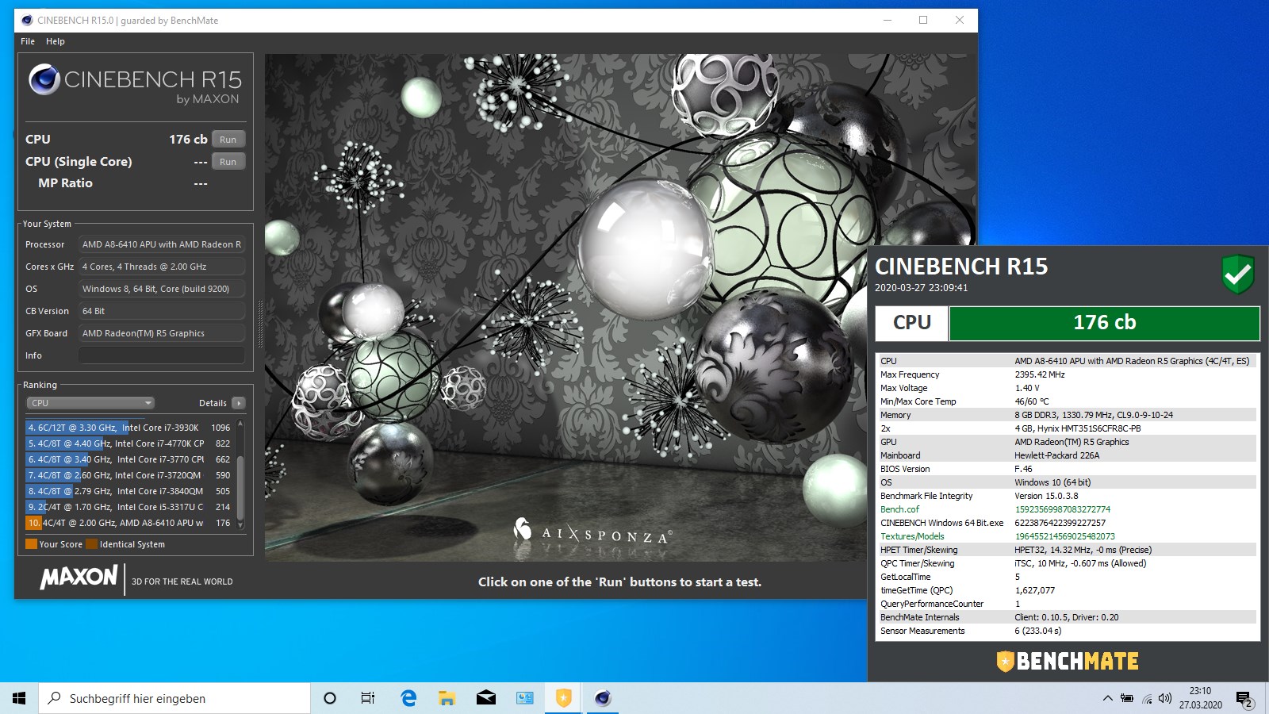This screenshot has height=714, width=1269.
Task: Open the Windows Start menu
Action: pos(19,698)
